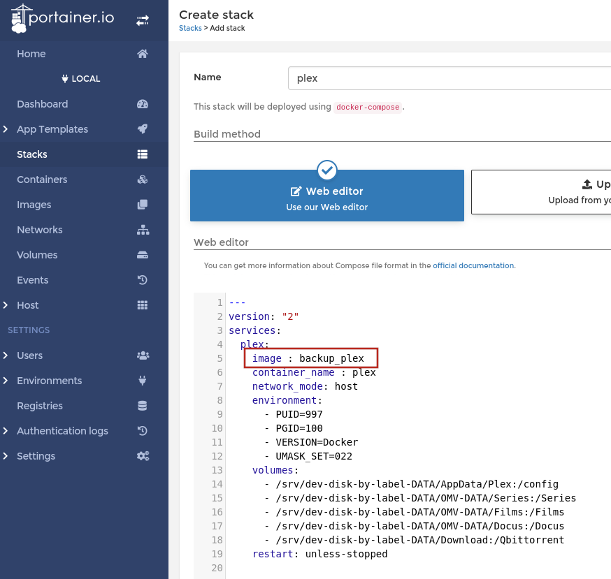This screenshot has height=579, width=611.
Task: Click the 'VERSION=Docker' entry
Action: point(317,442)
